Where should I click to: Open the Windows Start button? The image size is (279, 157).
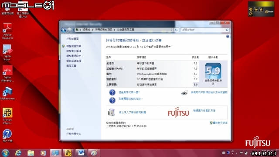5,153
